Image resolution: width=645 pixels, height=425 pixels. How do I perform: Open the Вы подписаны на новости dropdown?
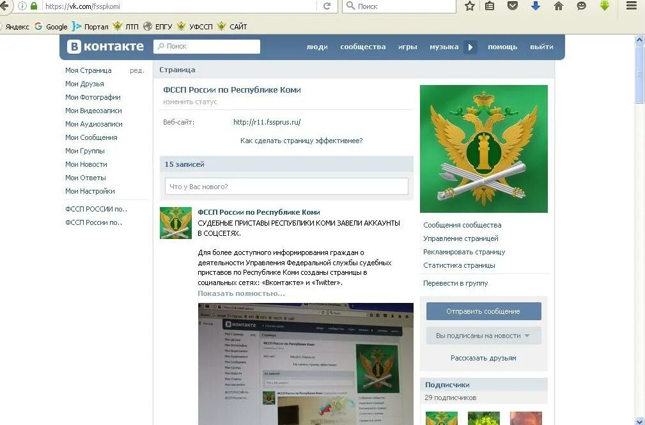[483, 336]
